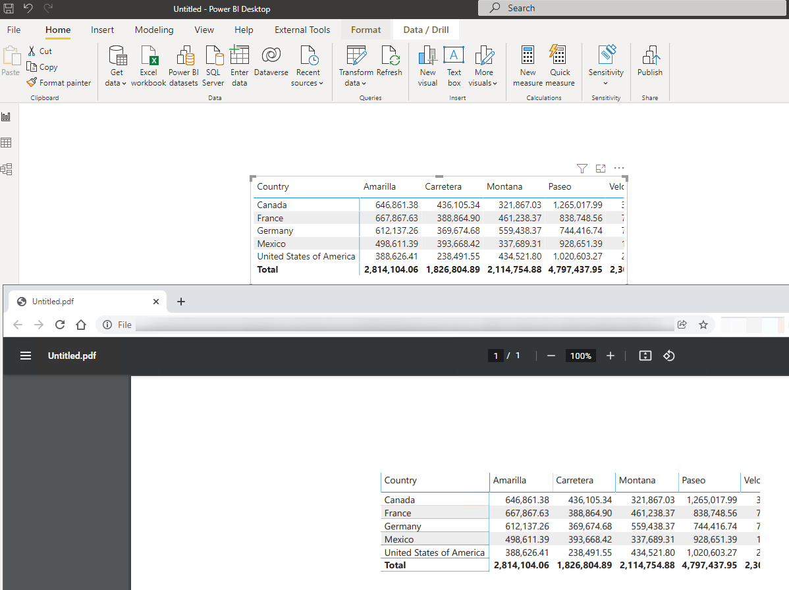Navigate back in the browser

(x=18, y=325)
